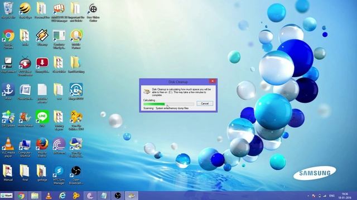Image resolution: width=357 pixels, height=200 pixels.
Task: Open the SW Update desktop shortcut
Action: (8, 119)
